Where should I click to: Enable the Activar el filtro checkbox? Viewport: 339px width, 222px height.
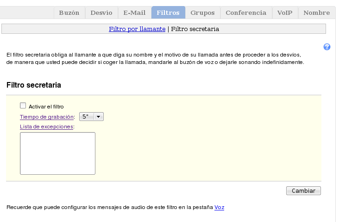(23, 106)
